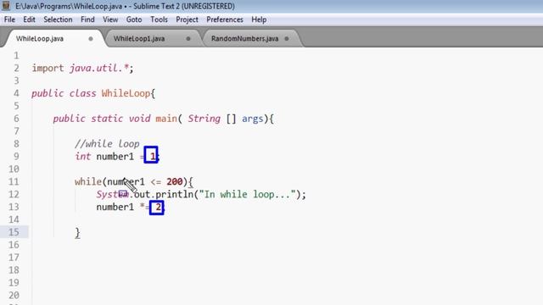This screenshot has height=305, width=543.
Task: Close RandomNumbers.java via its unsaved dot
Action: point(287,39)
